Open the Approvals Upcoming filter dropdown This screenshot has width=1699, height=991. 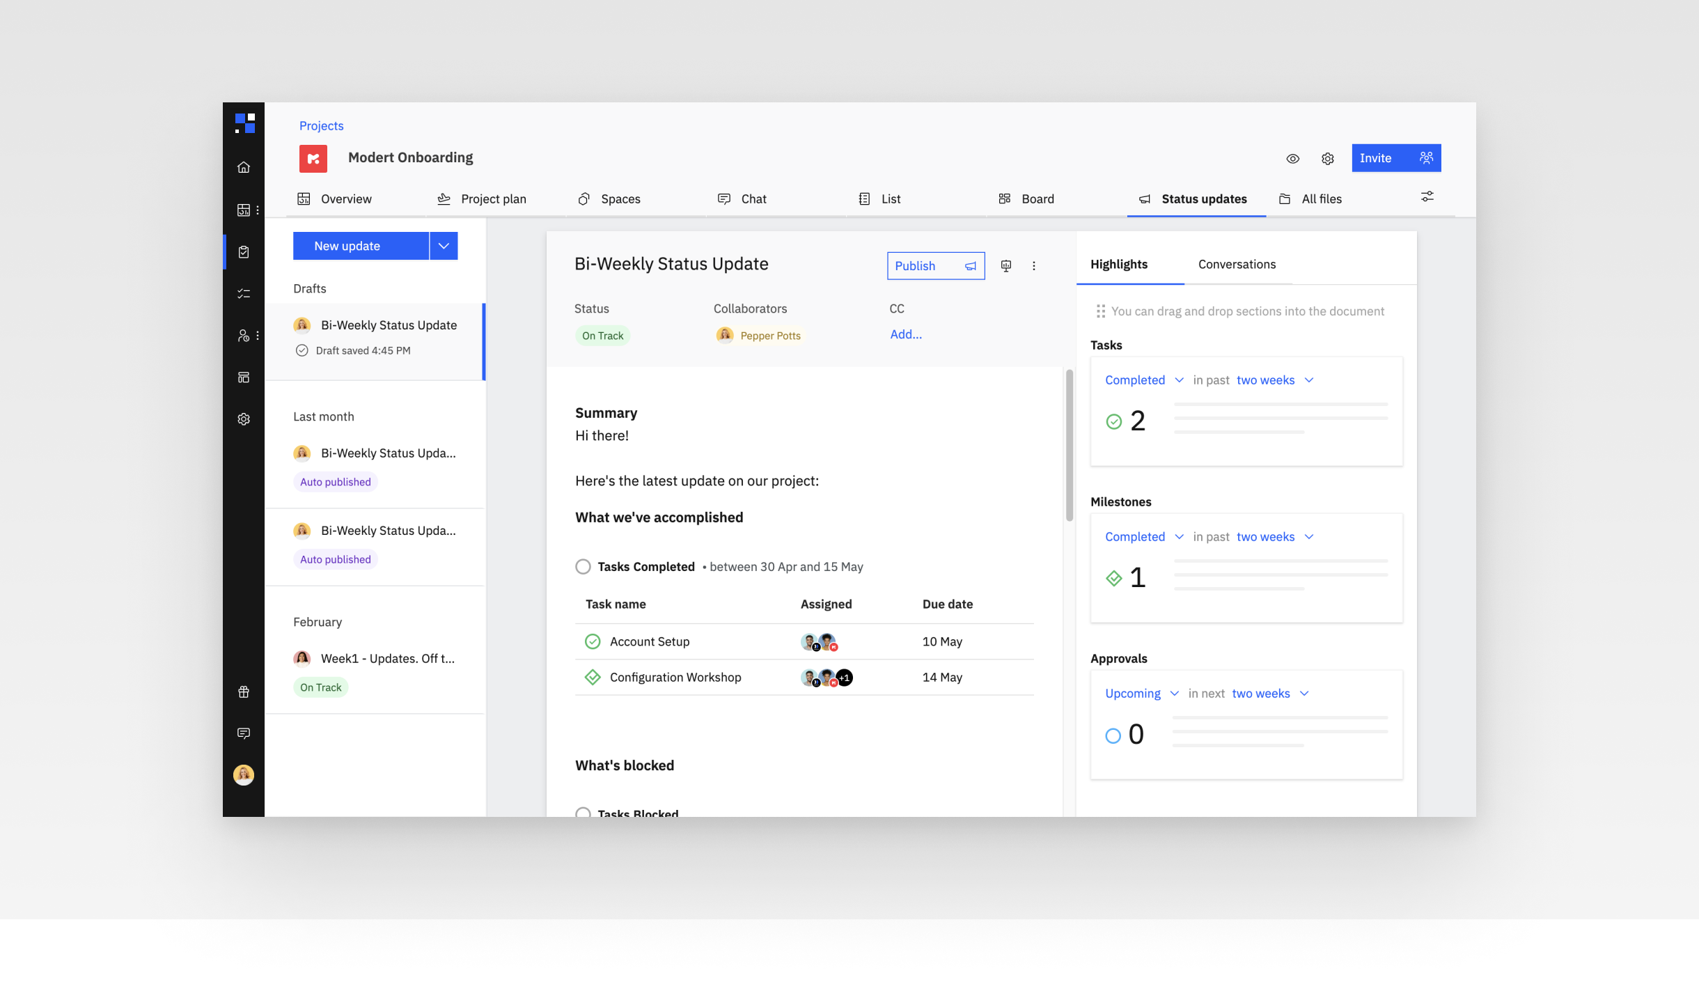point(1141,694)
